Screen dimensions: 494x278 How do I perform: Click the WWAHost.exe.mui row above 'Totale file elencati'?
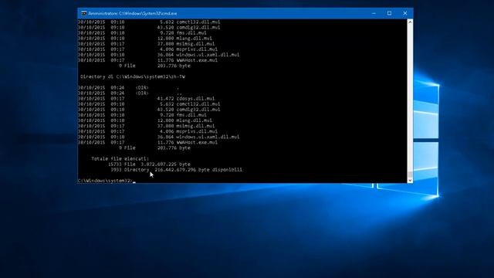147,142
